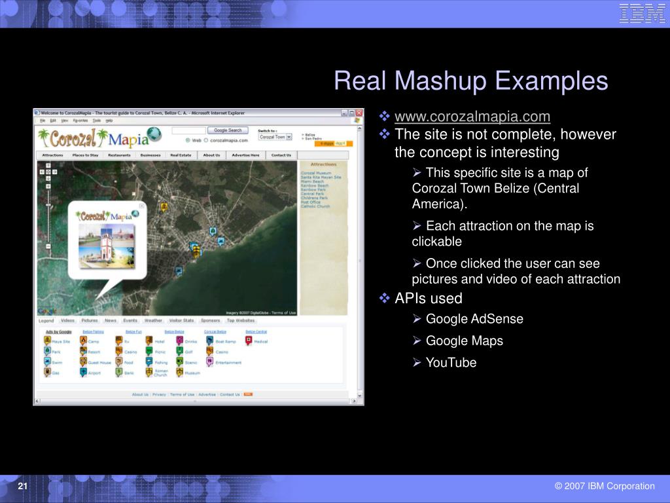Click the Golf legend pin icon
670x503 pixels.
click(179, 351)
